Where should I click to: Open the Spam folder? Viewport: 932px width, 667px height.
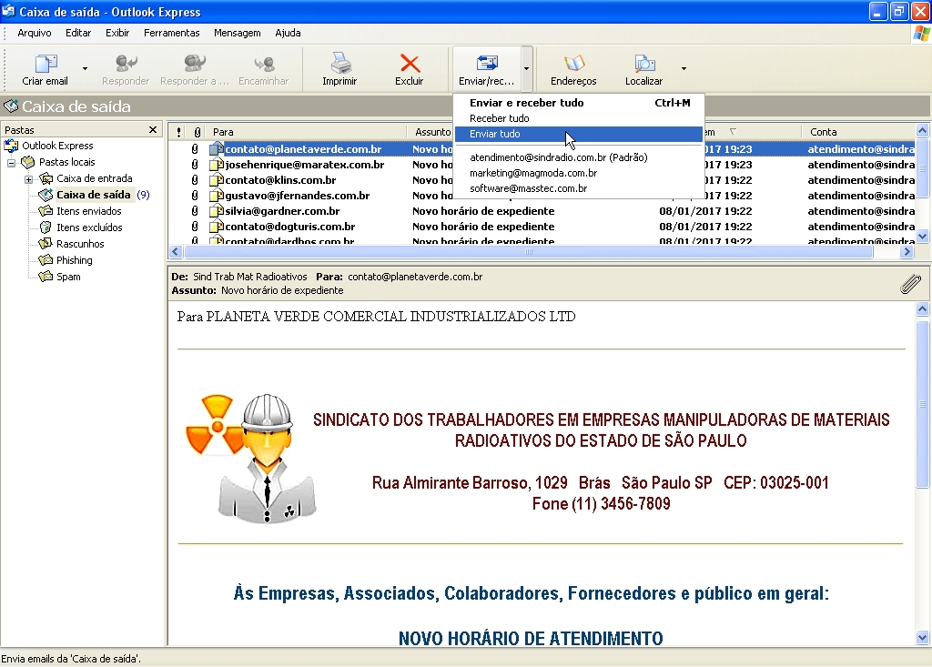click(x=67, y=277)
